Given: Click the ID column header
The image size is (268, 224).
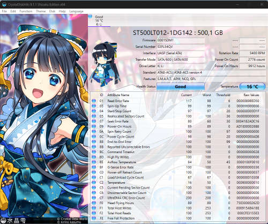Looking at the screenshot, I should [101, 95].
